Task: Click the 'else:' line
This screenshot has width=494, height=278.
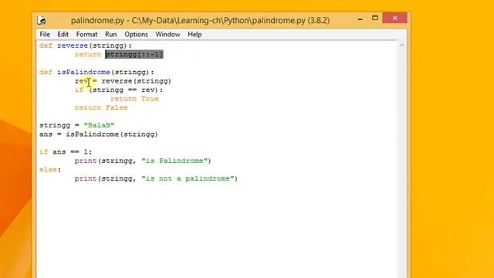Action: point(50,170)
